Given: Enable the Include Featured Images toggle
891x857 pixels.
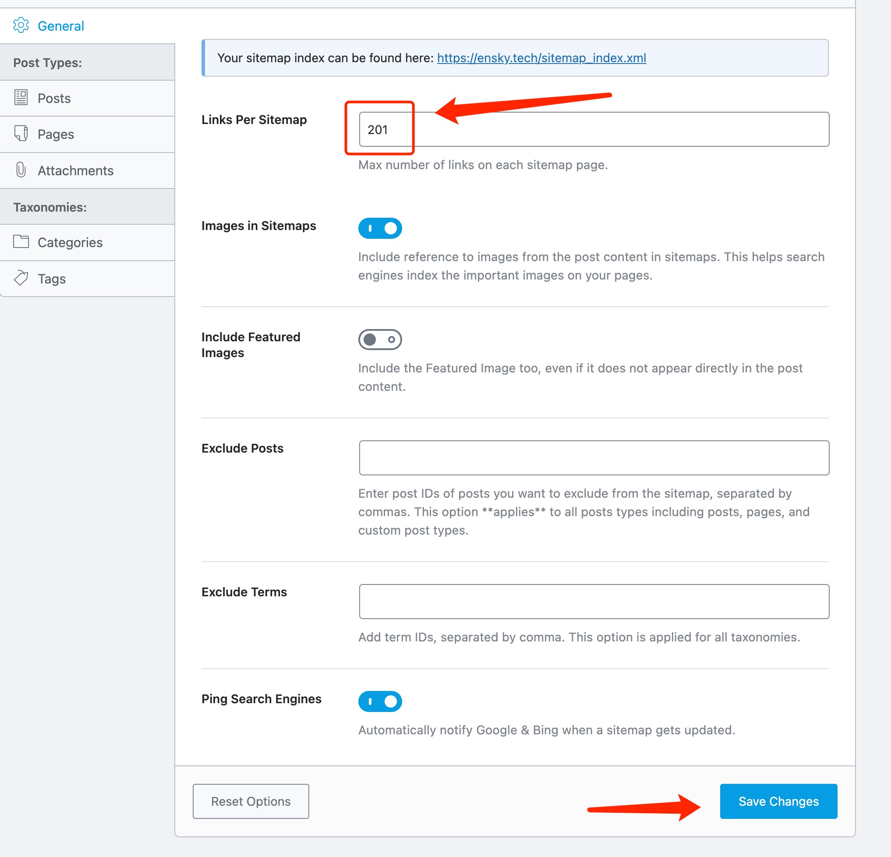Looking at the screenshot, I should point(380,339).
